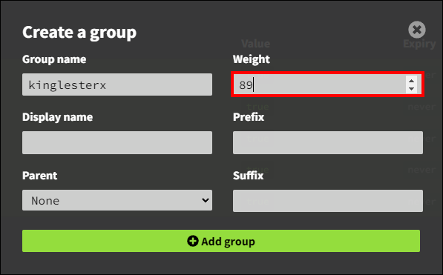Click the Suffix text box
443x275 pixels.
tap(328, 201)
